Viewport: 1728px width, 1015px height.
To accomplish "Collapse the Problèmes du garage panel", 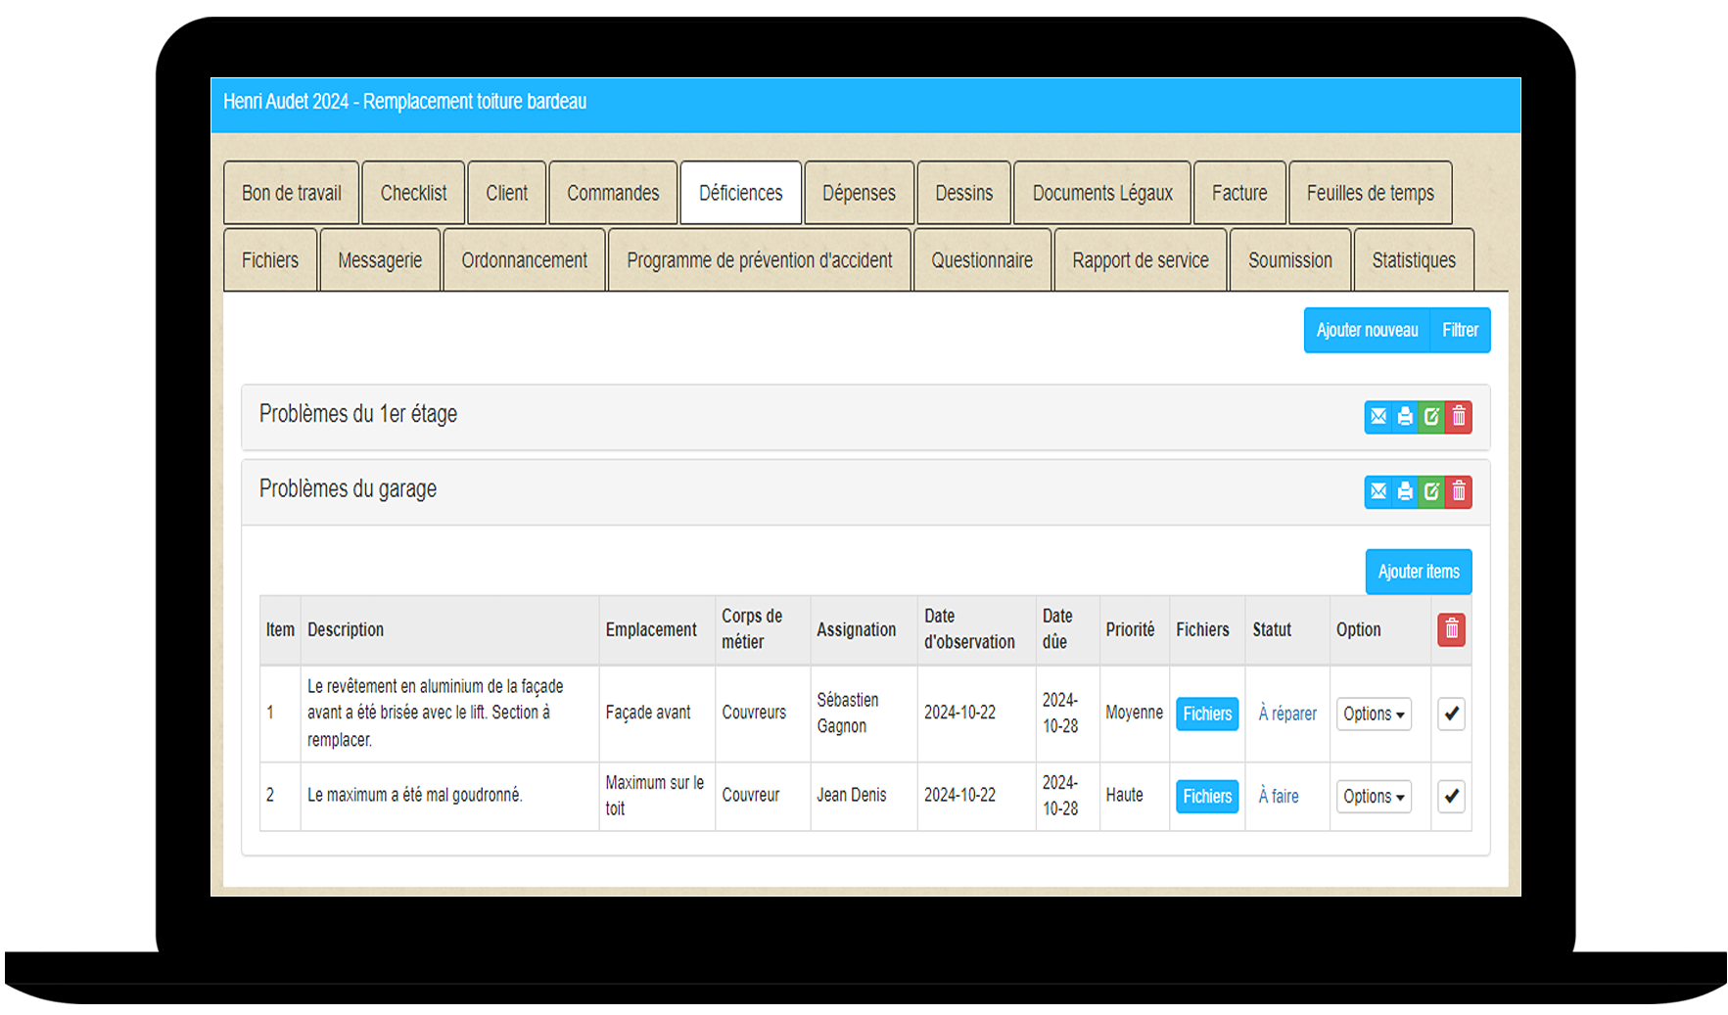I will 348,489.
